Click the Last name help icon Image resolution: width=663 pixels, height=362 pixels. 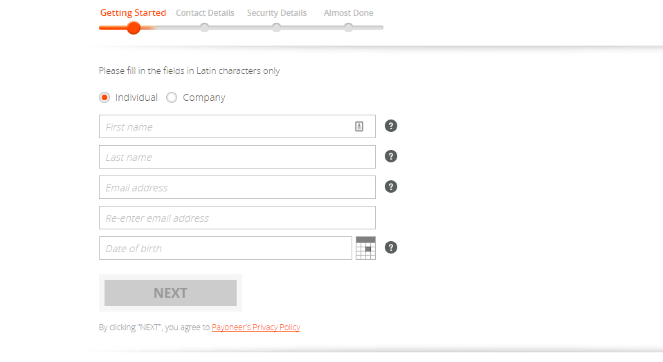tap(391, 156)
